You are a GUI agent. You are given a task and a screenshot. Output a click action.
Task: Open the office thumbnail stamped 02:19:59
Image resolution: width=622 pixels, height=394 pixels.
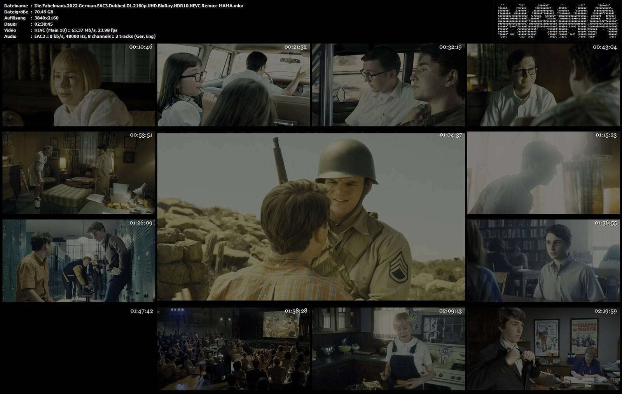pos(543,349)
